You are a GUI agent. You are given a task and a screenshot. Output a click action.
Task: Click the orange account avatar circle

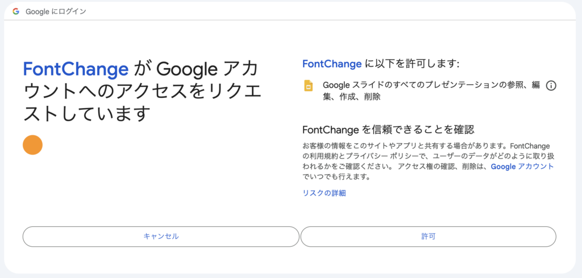point(32,145)
